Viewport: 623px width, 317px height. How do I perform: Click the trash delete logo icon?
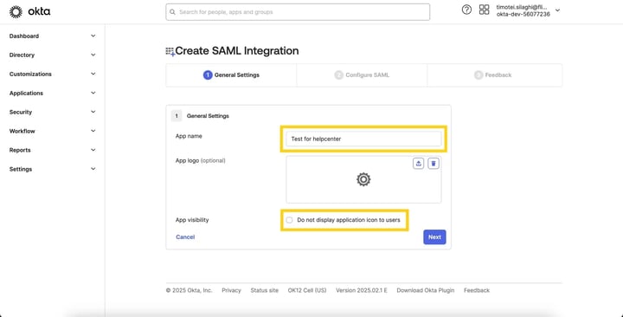(434, 164)
